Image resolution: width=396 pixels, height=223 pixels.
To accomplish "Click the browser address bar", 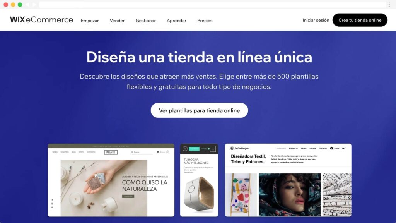I will (213, 5).
